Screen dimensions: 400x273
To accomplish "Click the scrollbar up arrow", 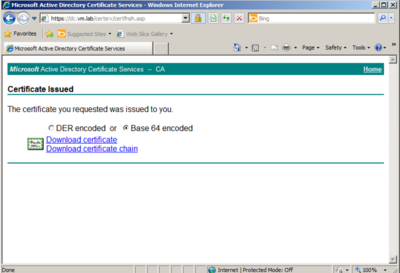I will [x=392, y=59].
